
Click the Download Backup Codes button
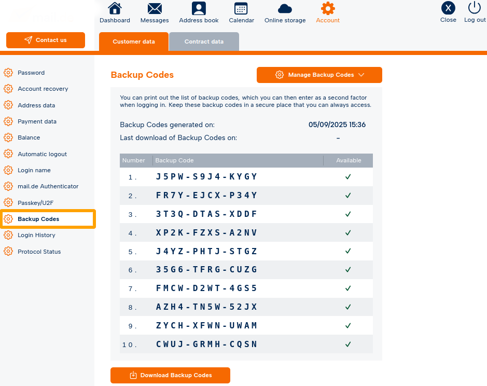pos(170,375)
